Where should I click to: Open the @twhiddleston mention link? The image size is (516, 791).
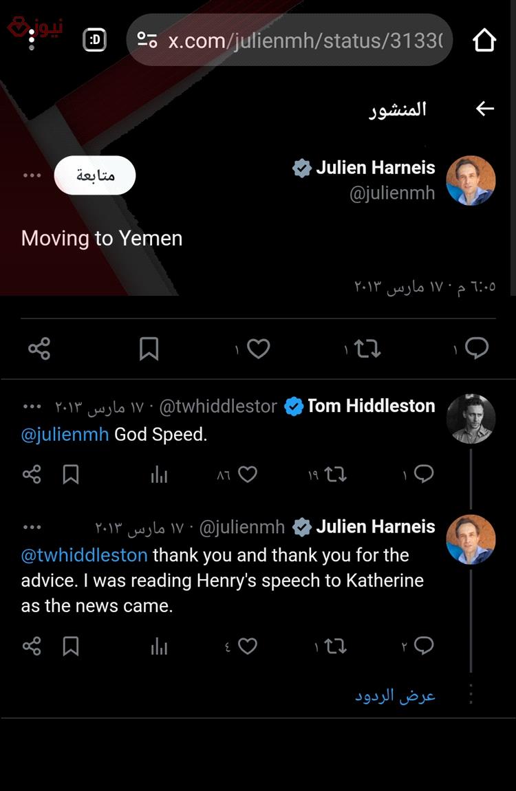tap(84, 555)
